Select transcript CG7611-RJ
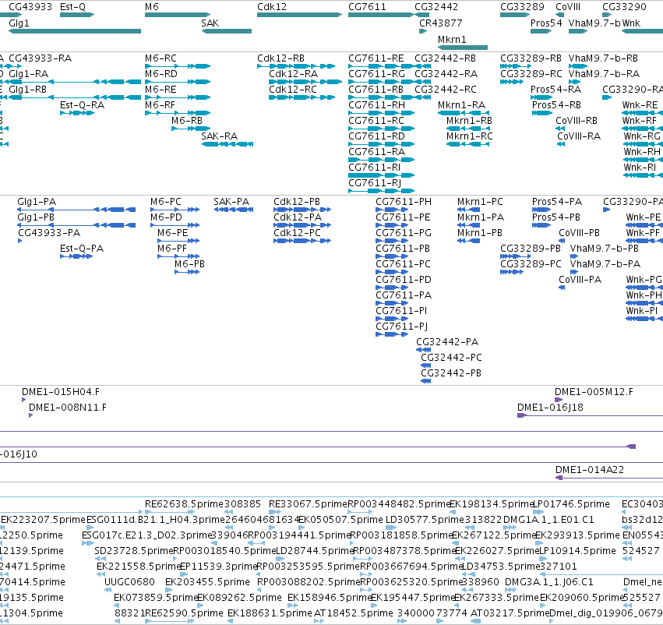663x625 pixels. click(382, 191)
